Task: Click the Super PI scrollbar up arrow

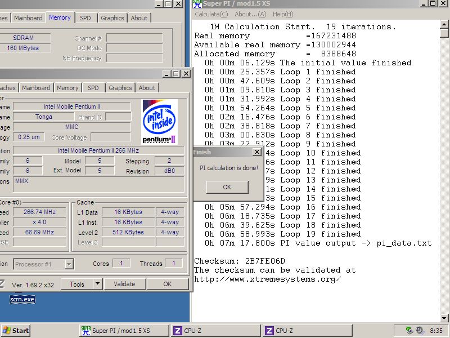Action: 444,24
